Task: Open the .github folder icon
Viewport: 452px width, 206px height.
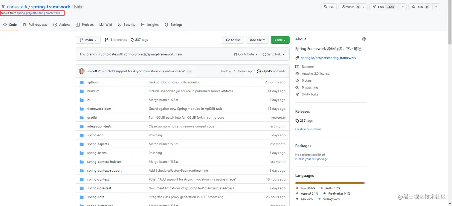Action: click(82, 82)
